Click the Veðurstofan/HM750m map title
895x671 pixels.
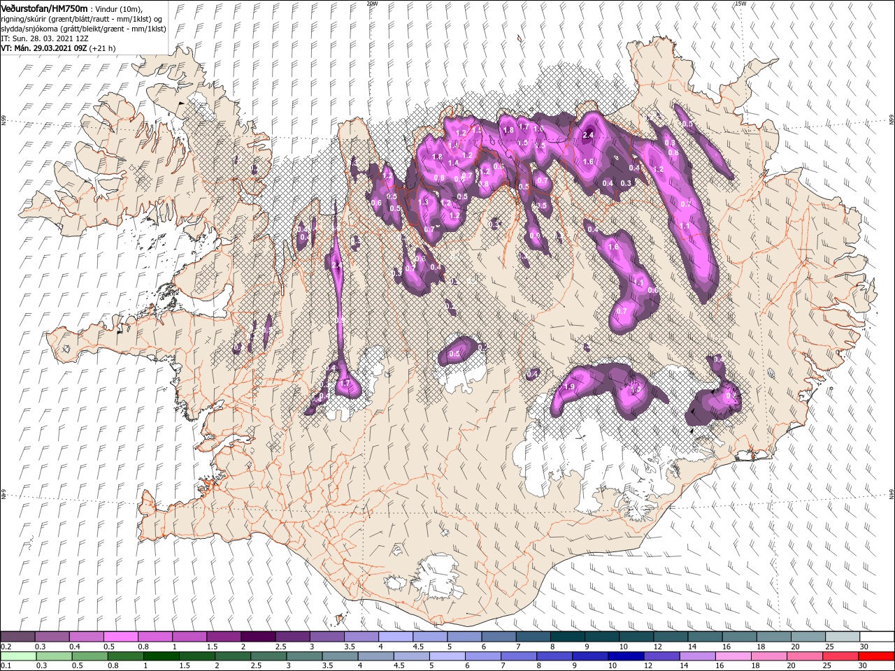44,8
